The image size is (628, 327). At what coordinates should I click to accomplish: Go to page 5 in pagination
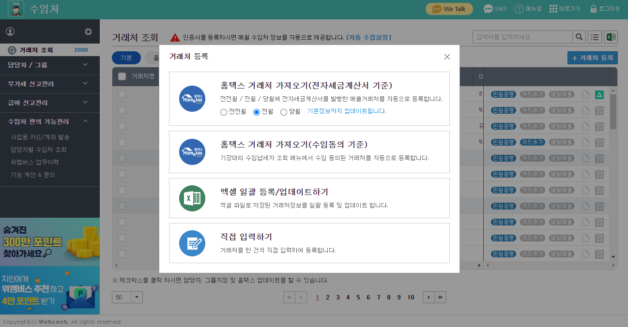pyautogui.click(x=358, y=297)
